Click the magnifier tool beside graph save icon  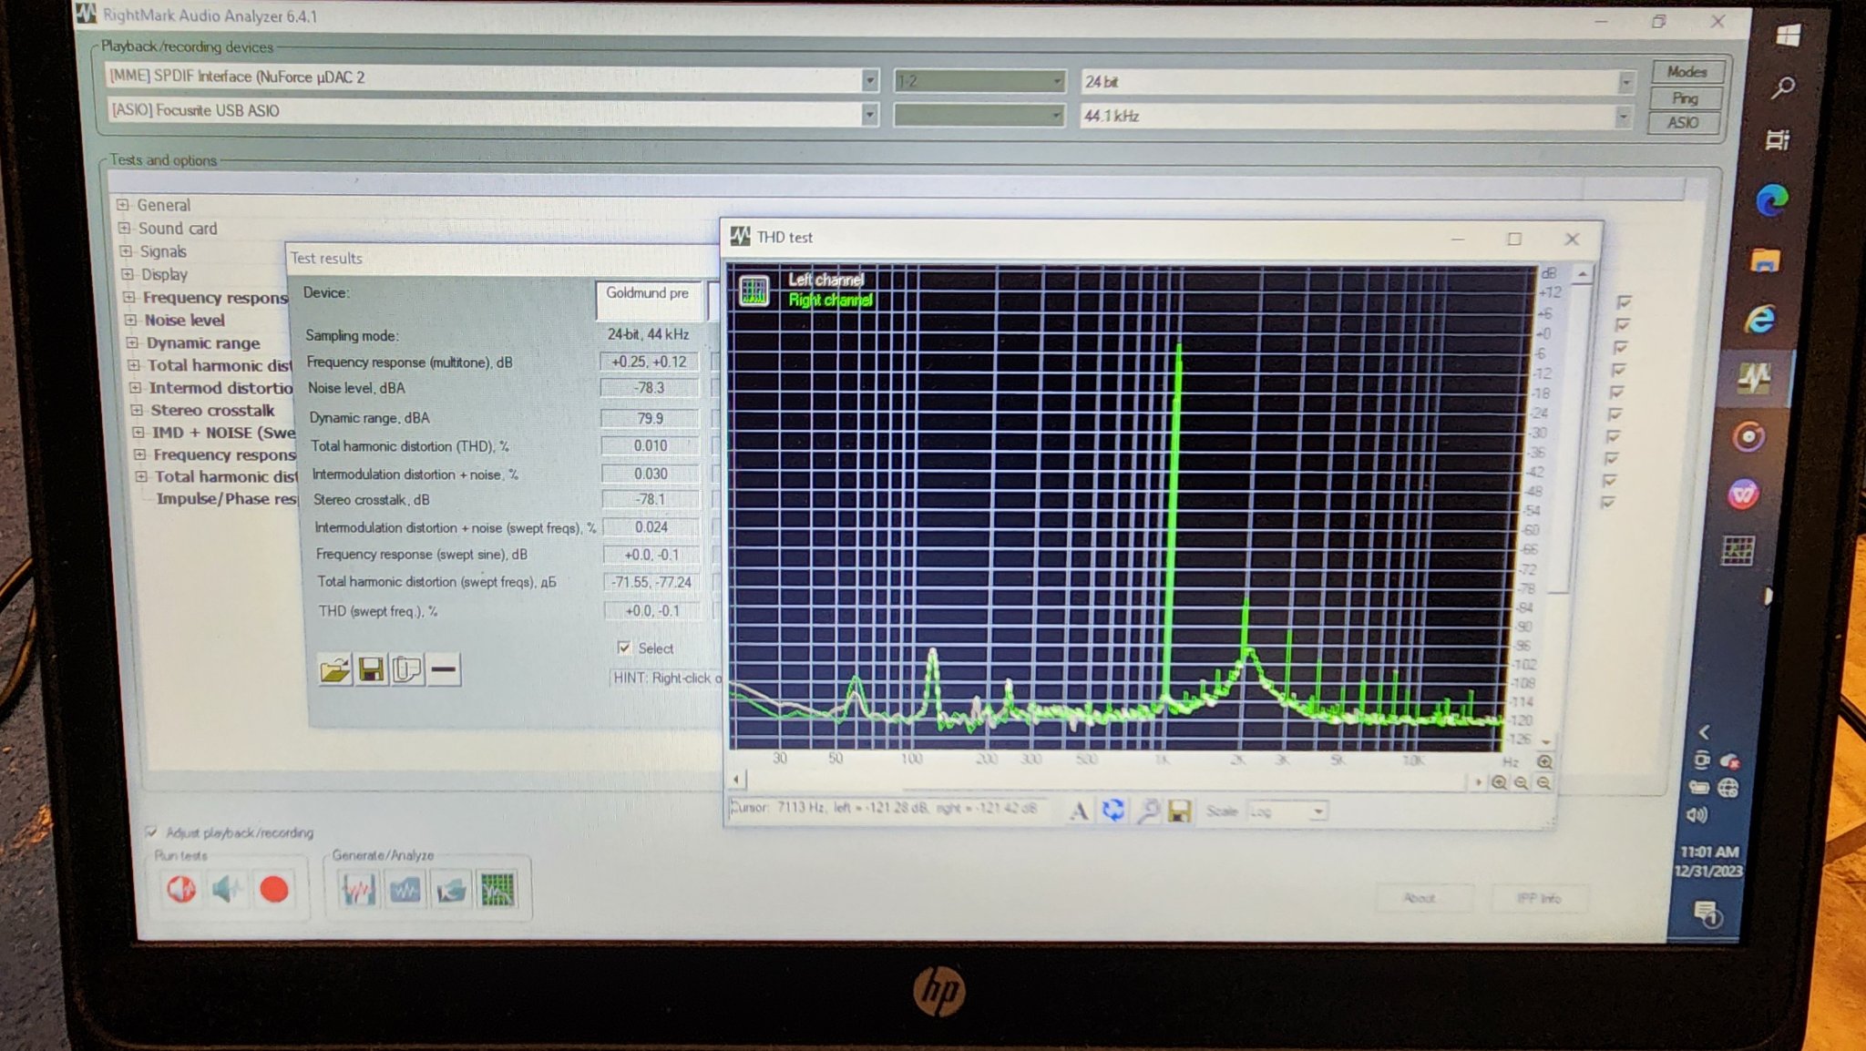tap(1148, 810)
